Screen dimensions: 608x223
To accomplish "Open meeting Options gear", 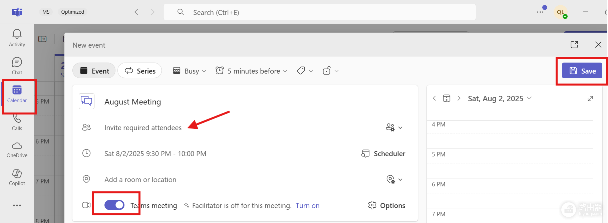I will [x=386, y=205].
